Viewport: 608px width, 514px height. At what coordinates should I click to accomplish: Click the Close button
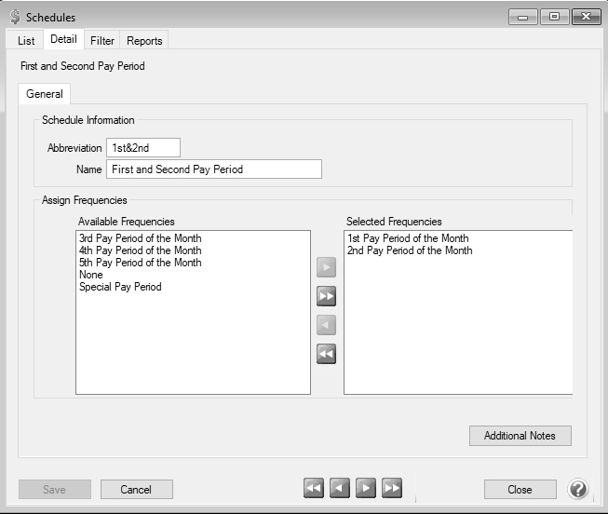point(520,490)
